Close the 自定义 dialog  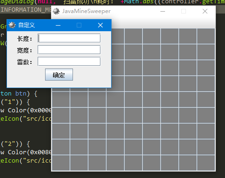(x=100, y=25)
